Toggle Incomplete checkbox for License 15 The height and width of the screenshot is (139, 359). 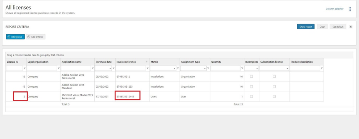point(251,86)
